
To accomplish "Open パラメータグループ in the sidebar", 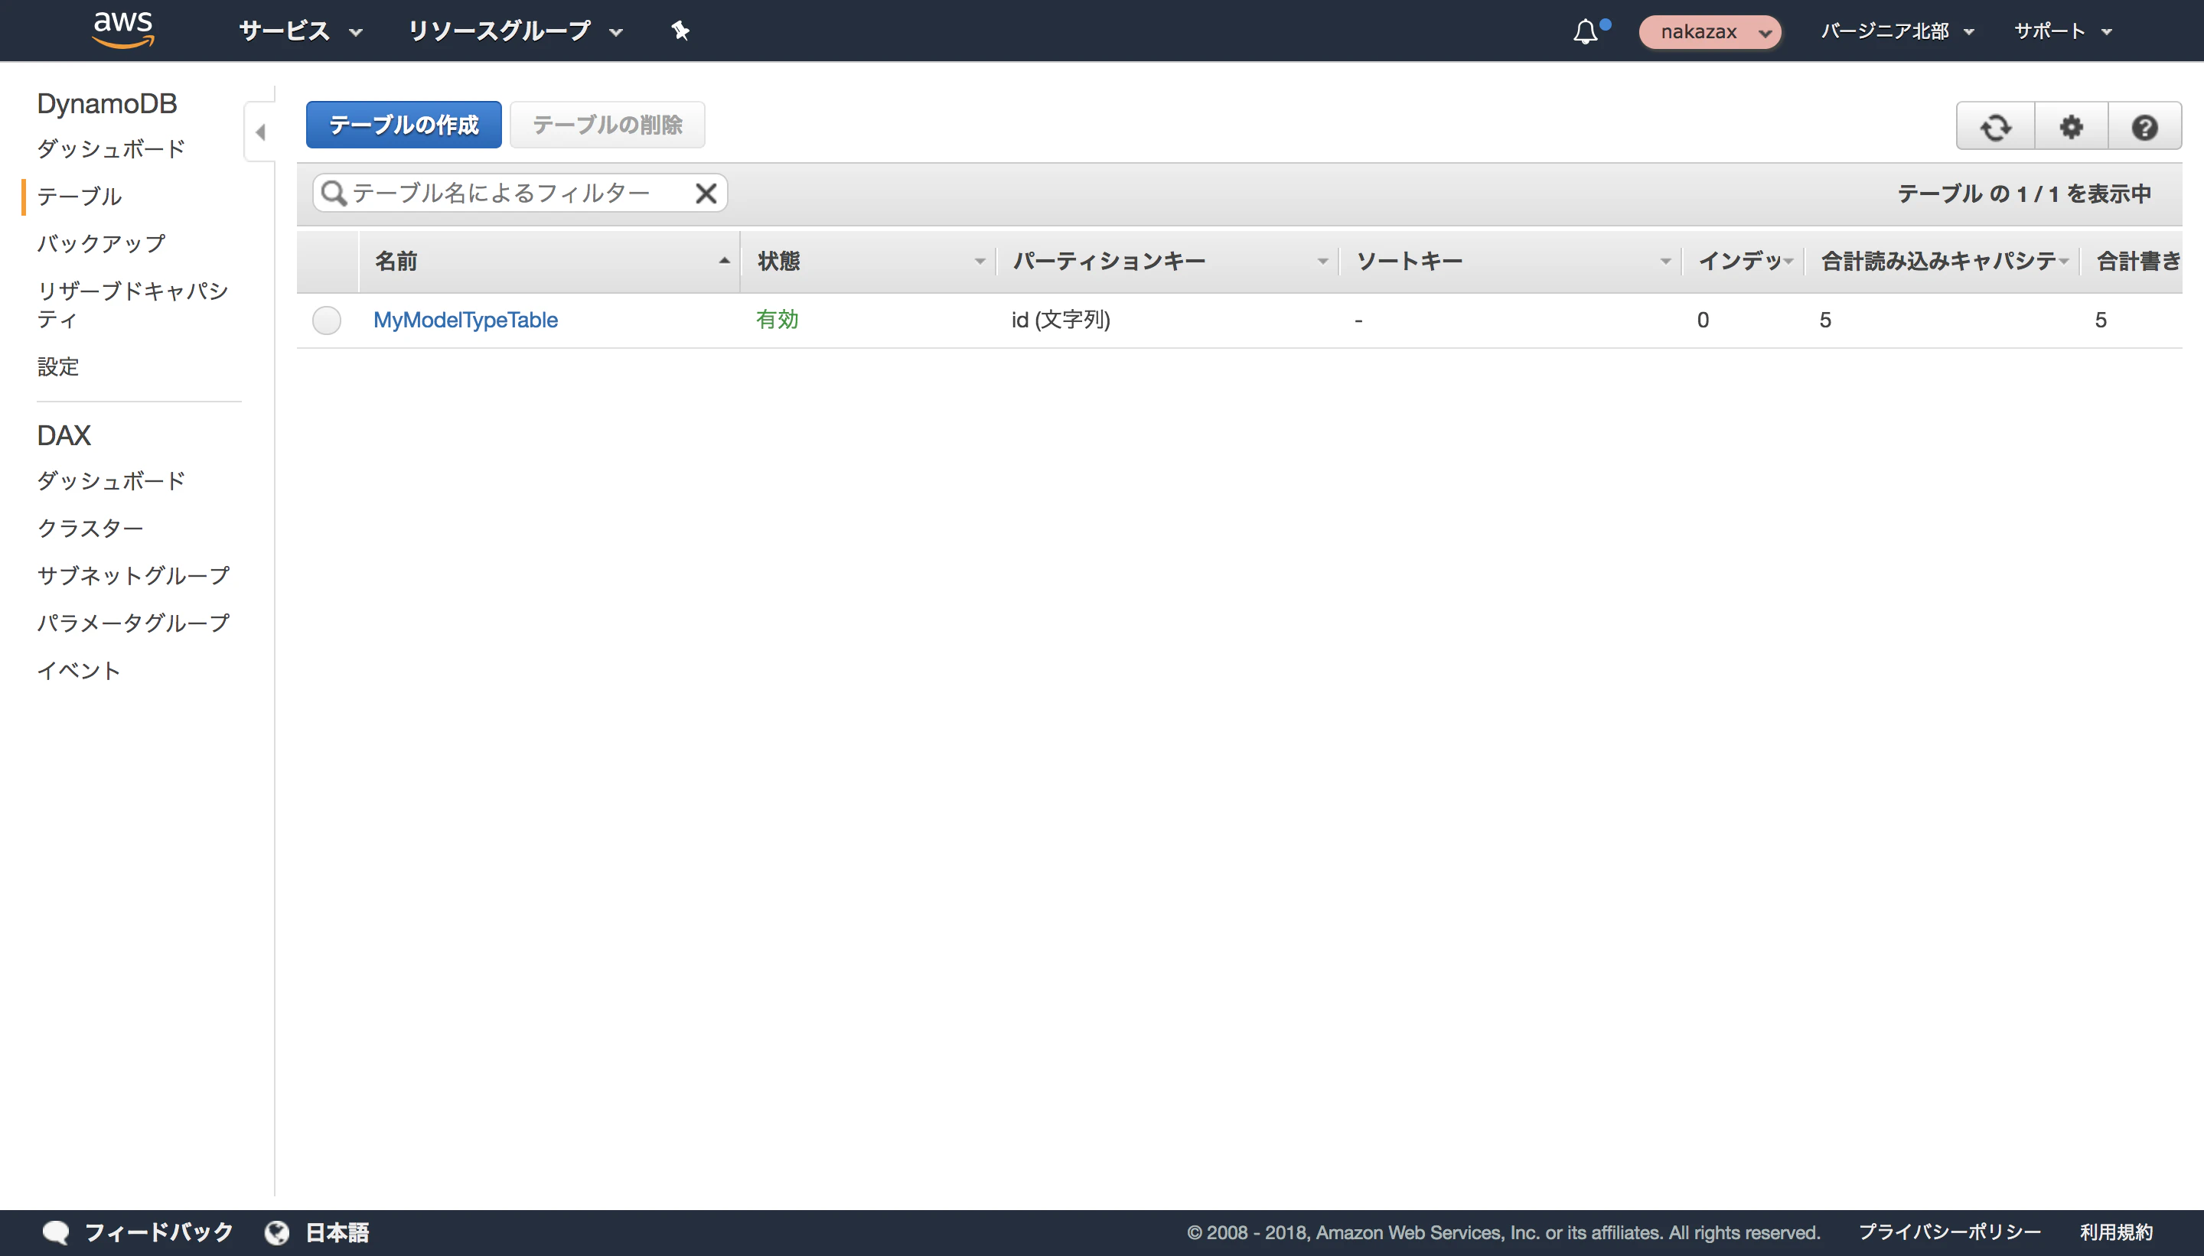I will pyautogui.click(x=134, y=623).
